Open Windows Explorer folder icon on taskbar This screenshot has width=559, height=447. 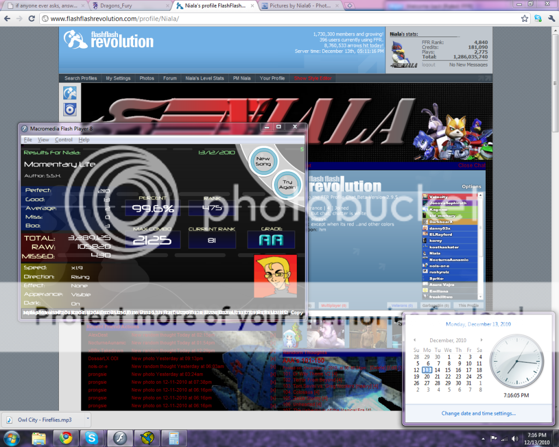(39, 438)
